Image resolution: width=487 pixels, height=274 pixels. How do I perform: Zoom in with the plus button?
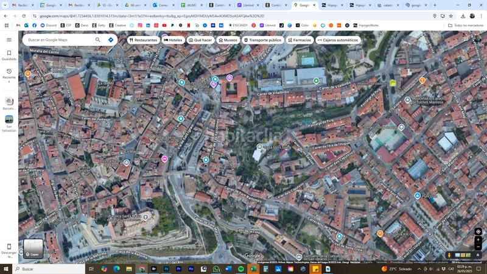478,240
